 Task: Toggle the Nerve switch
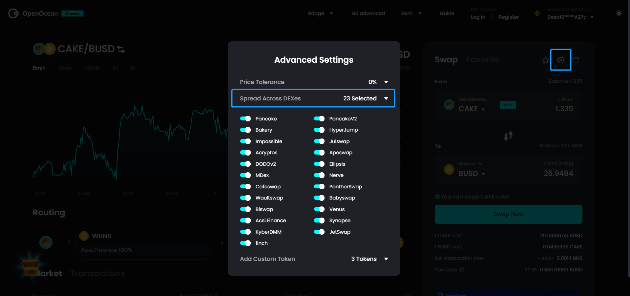coord(319,175)
